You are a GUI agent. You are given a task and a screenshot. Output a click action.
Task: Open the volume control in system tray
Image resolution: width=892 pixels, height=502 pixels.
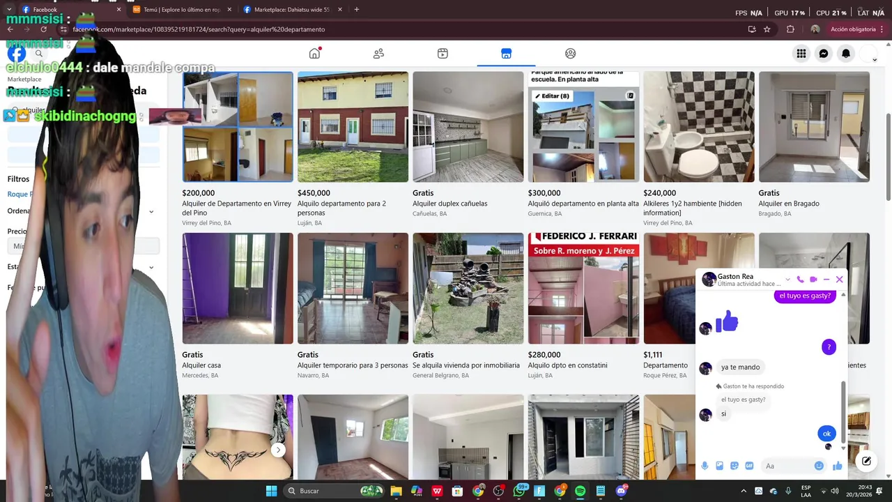tap(835, 491)
